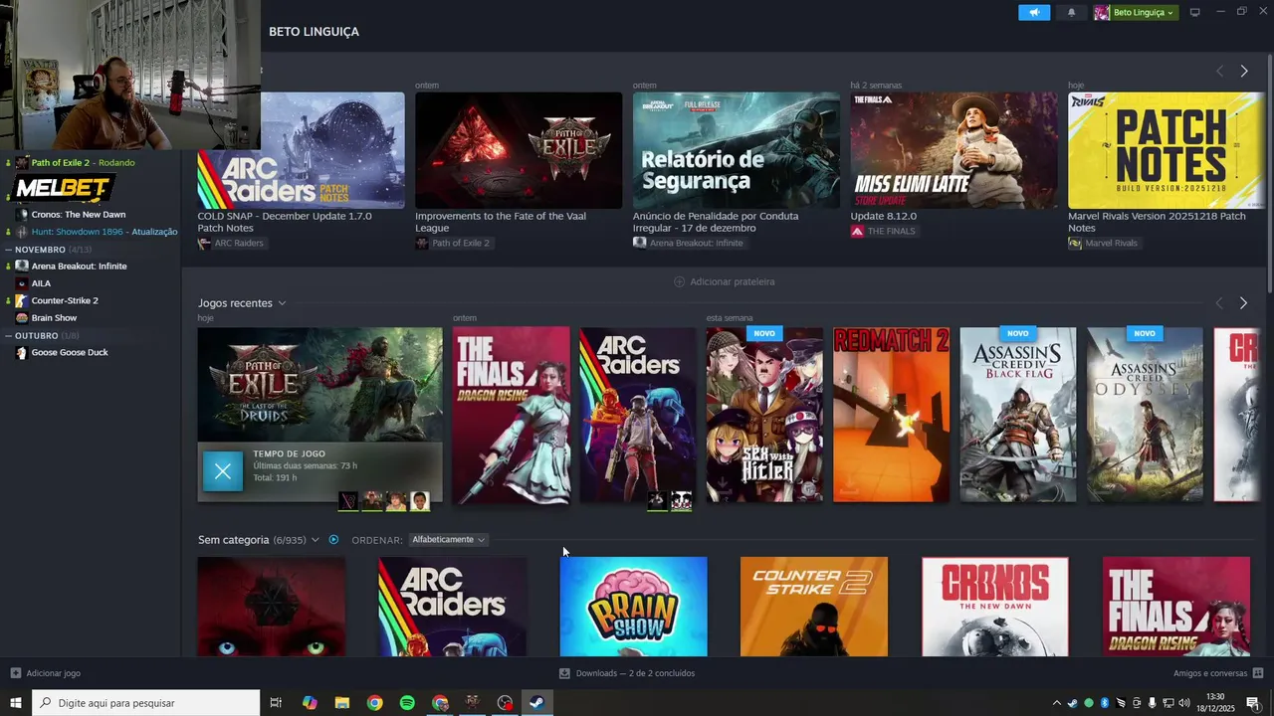Open Windows notification center
This screenshot has width=1274, height=716.
[x=1253, y=703]
